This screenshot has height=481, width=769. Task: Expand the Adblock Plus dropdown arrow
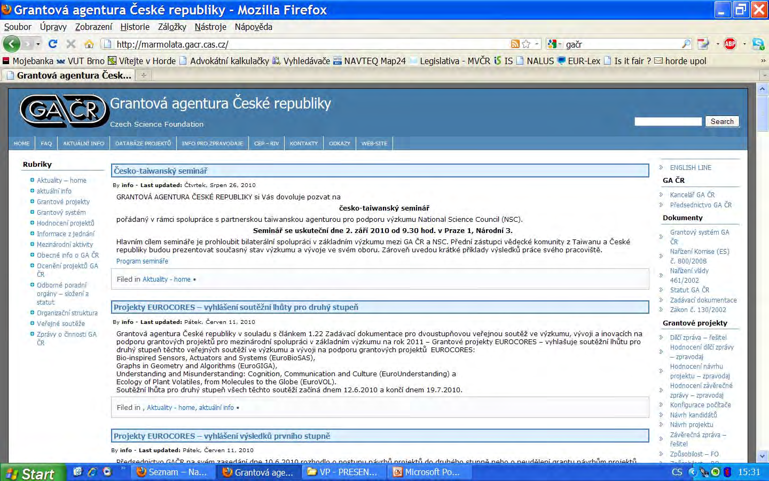(744, 44)
